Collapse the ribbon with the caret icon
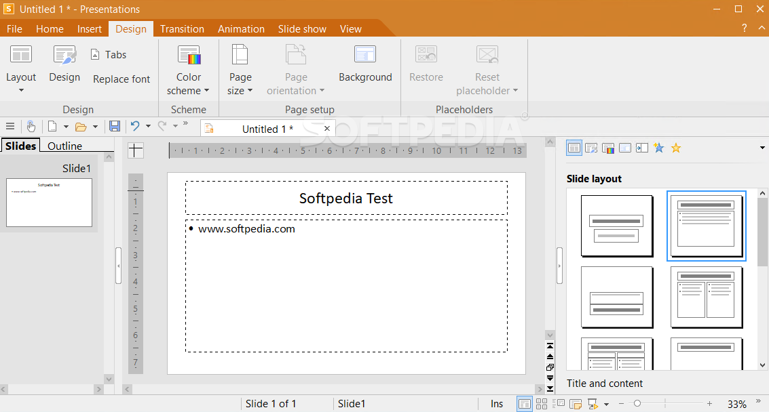769x412 pixels. point(762,28)
